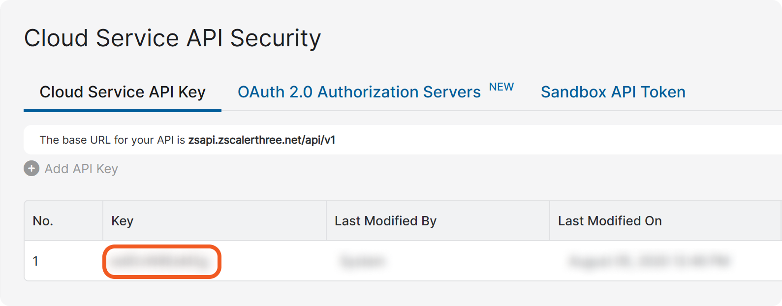Click the blurred Last Modified By value
The height and width of the screenshot is (306, 782).
coord(362,261)
